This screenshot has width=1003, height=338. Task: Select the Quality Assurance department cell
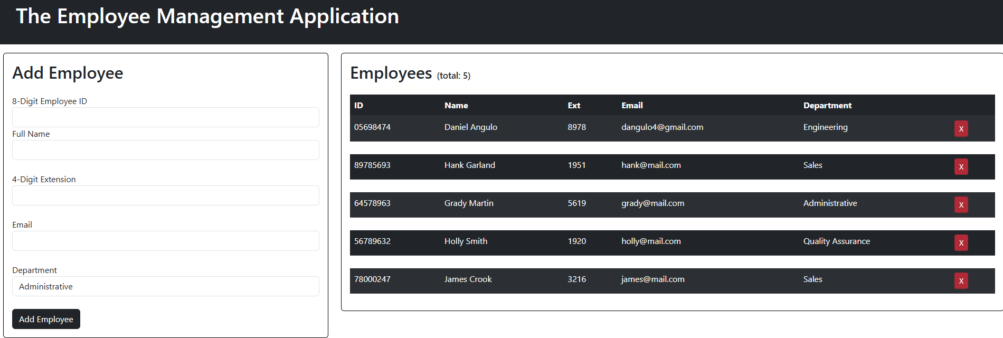[x=836, y=241]
